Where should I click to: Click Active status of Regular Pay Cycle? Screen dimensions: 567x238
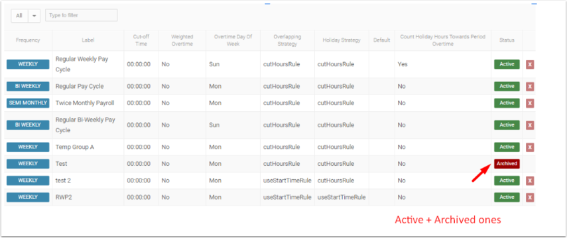pos(507,86)
